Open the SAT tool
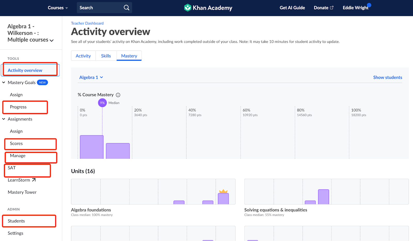The height and width of the screenshot is (241, 413). (x=12, y=168)
